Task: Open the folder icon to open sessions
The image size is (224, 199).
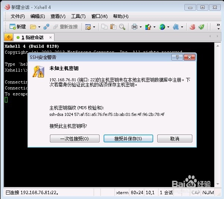Action: [x=33, y=27]
